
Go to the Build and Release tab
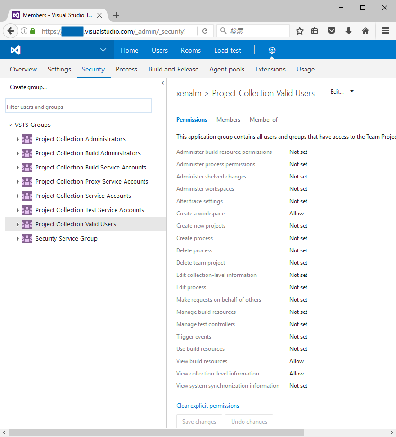click(x=173, y=69)
